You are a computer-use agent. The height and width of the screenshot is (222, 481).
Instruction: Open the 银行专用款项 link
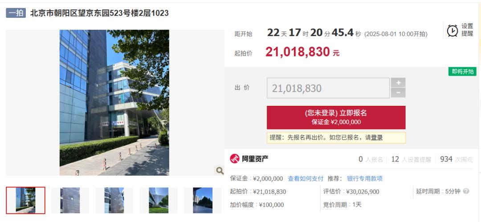[x=365, y=178]
